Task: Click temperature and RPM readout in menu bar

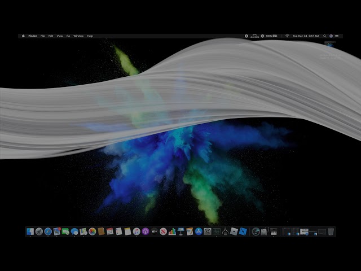Action: [254, 36]
